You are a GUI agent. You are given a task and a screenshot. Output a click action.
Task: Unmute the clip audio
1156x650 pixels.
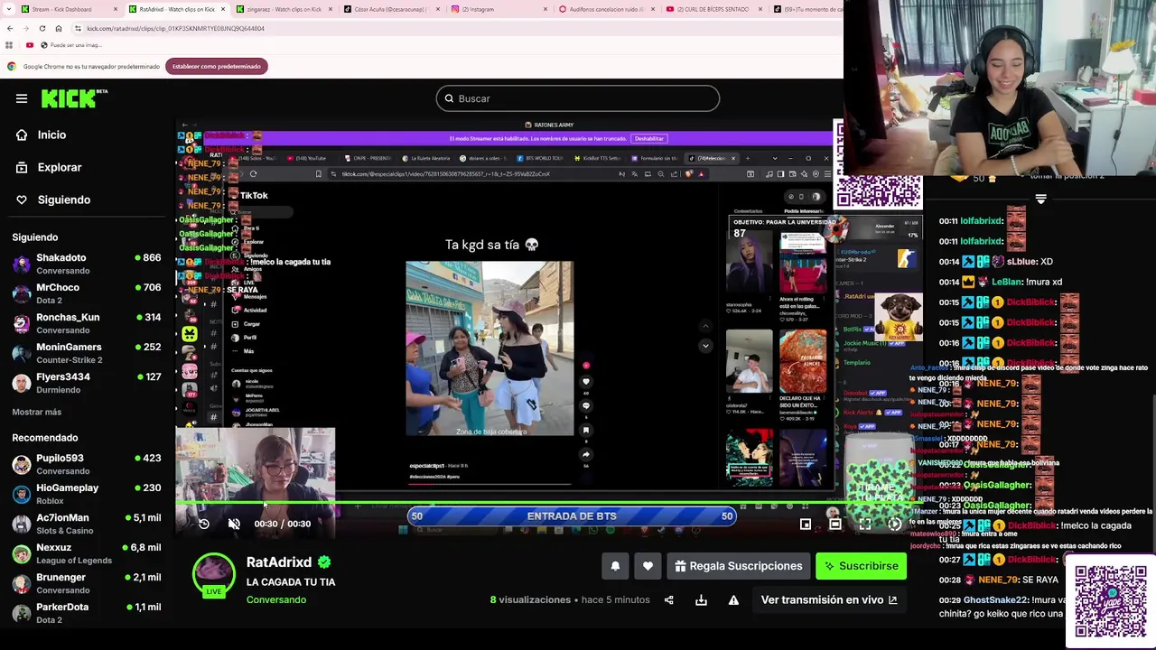[234, 524]
